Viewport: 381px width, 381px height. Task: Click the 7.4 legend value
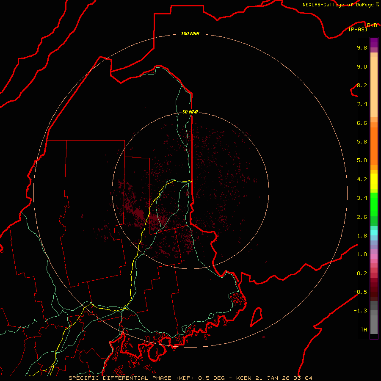[362, 104]
